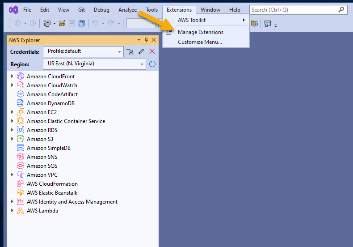Screen dimensions: 353x247
Task: Click the Amazon SimpleDB service icon
Action: click(x=21, y=148)
